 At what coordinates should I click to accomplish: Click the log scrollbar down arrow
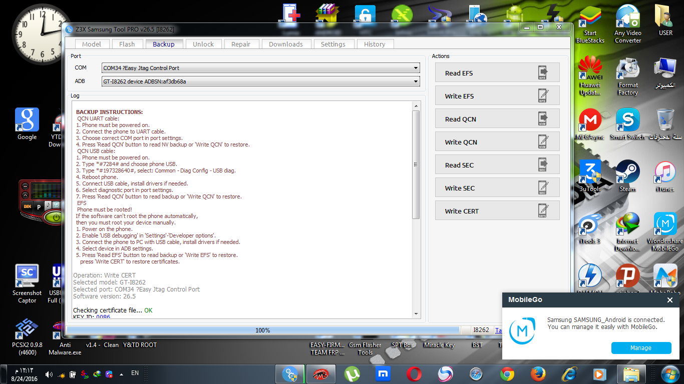coord(416,313)
